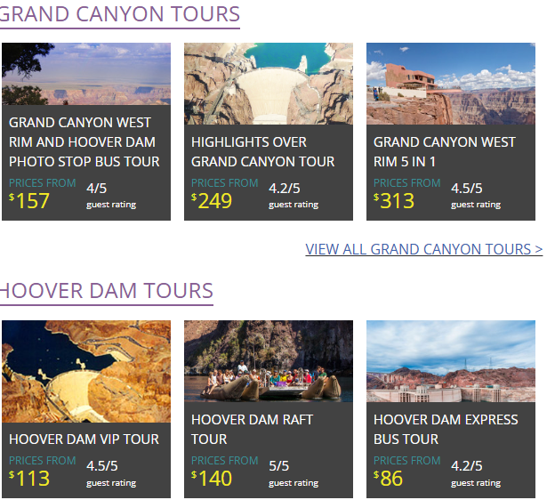Open Hoover Dam VIP Tour title
The width and height of the screenshot is (555, 500).
pyautogui.click(x=84, y=439)
